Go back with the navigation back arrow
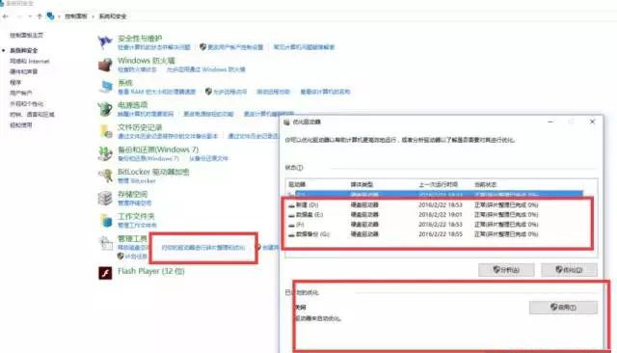 tap(6, 16)
